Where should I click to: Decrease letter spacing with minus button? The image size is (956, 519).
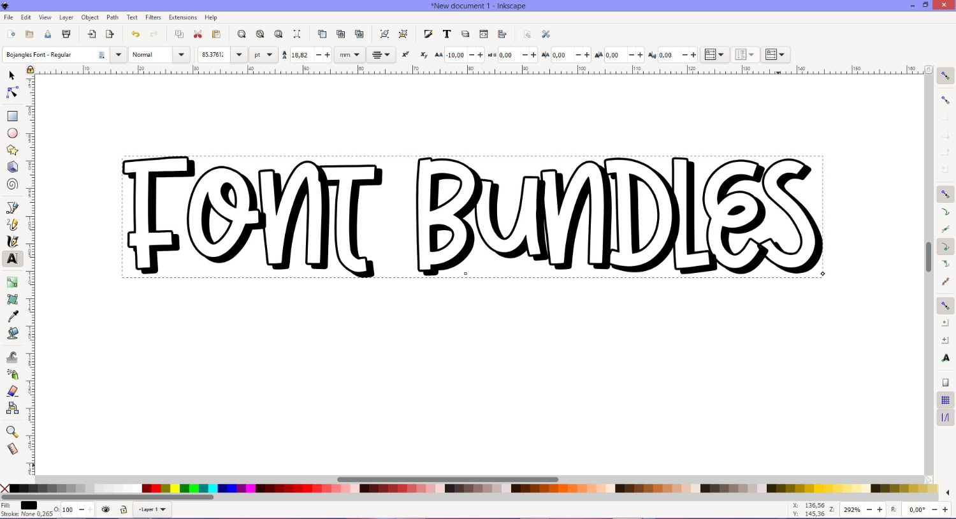point(472,55)
